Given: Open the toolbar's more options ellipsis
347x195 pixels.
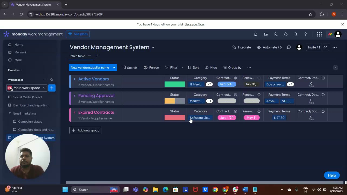Looking at the screenshot, I should pos(249,68).
